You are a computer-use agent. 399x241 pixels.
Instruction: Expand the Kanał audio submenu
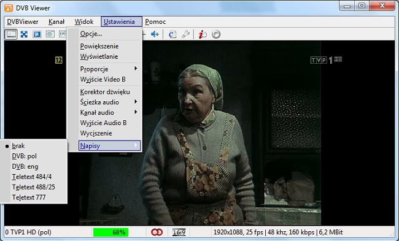(x=110, y=112)
